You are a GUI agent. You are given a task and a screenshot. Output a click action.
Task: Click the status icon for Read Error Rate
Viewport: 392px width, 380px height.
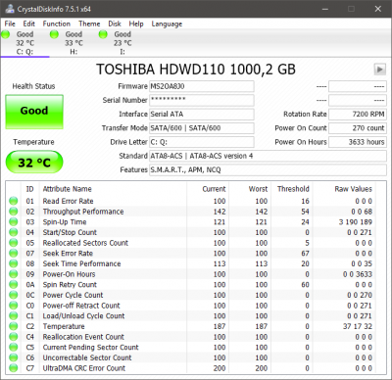[14, 201]
